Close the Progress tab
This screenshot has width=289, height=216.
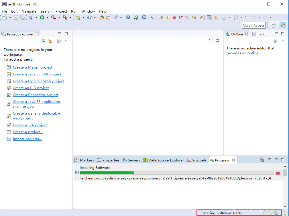(233, 160)
